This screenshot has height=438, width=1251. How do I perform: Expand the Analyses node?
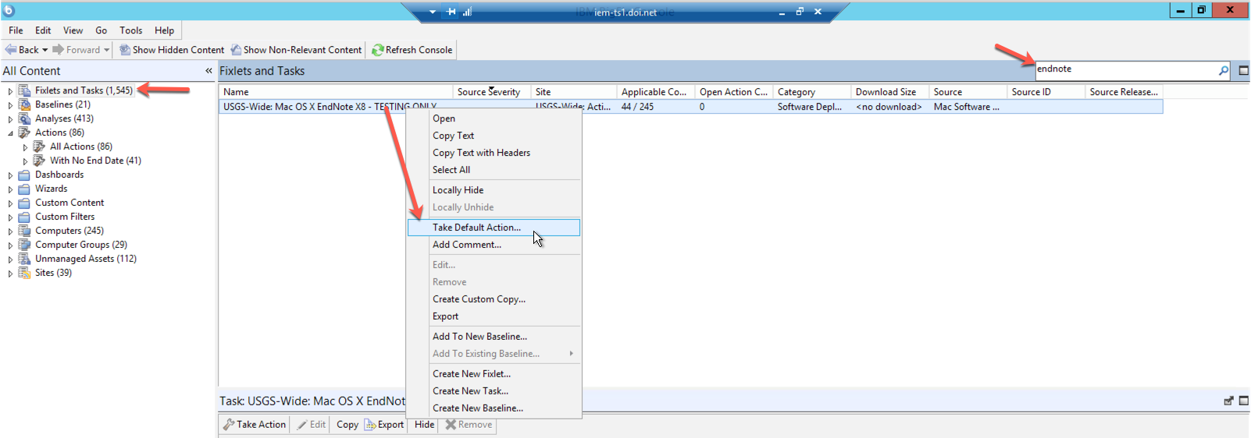(x=10, y=119)
